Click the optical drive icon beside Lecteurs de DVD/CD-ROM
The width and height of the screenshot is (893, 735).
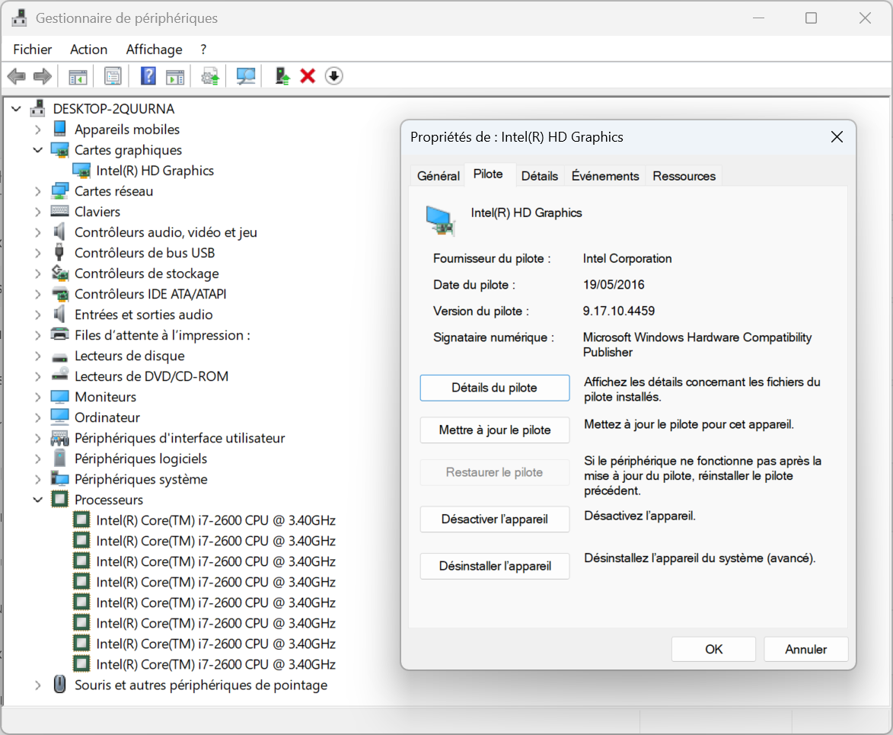point(60,375)
